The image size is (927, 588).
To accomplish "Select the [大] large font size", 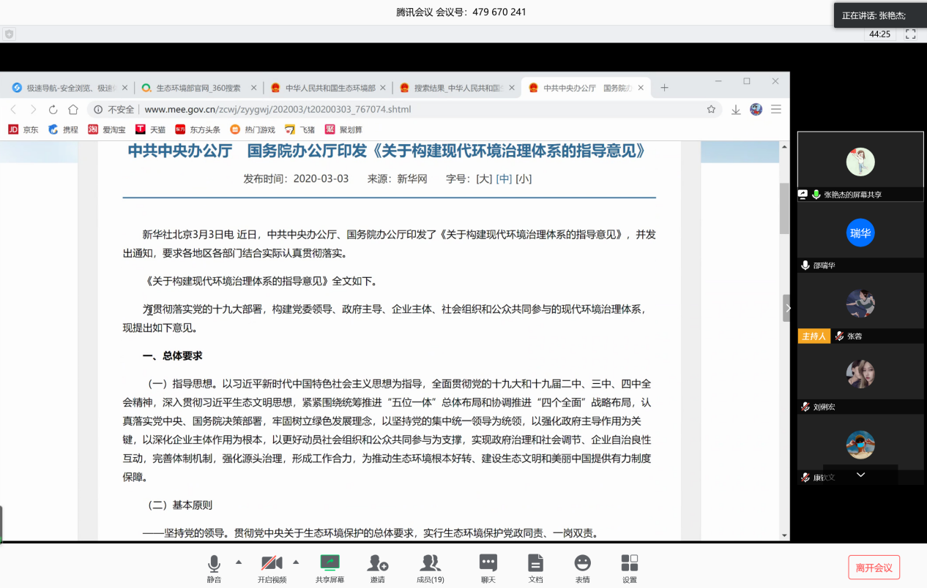I will (484, 178).
